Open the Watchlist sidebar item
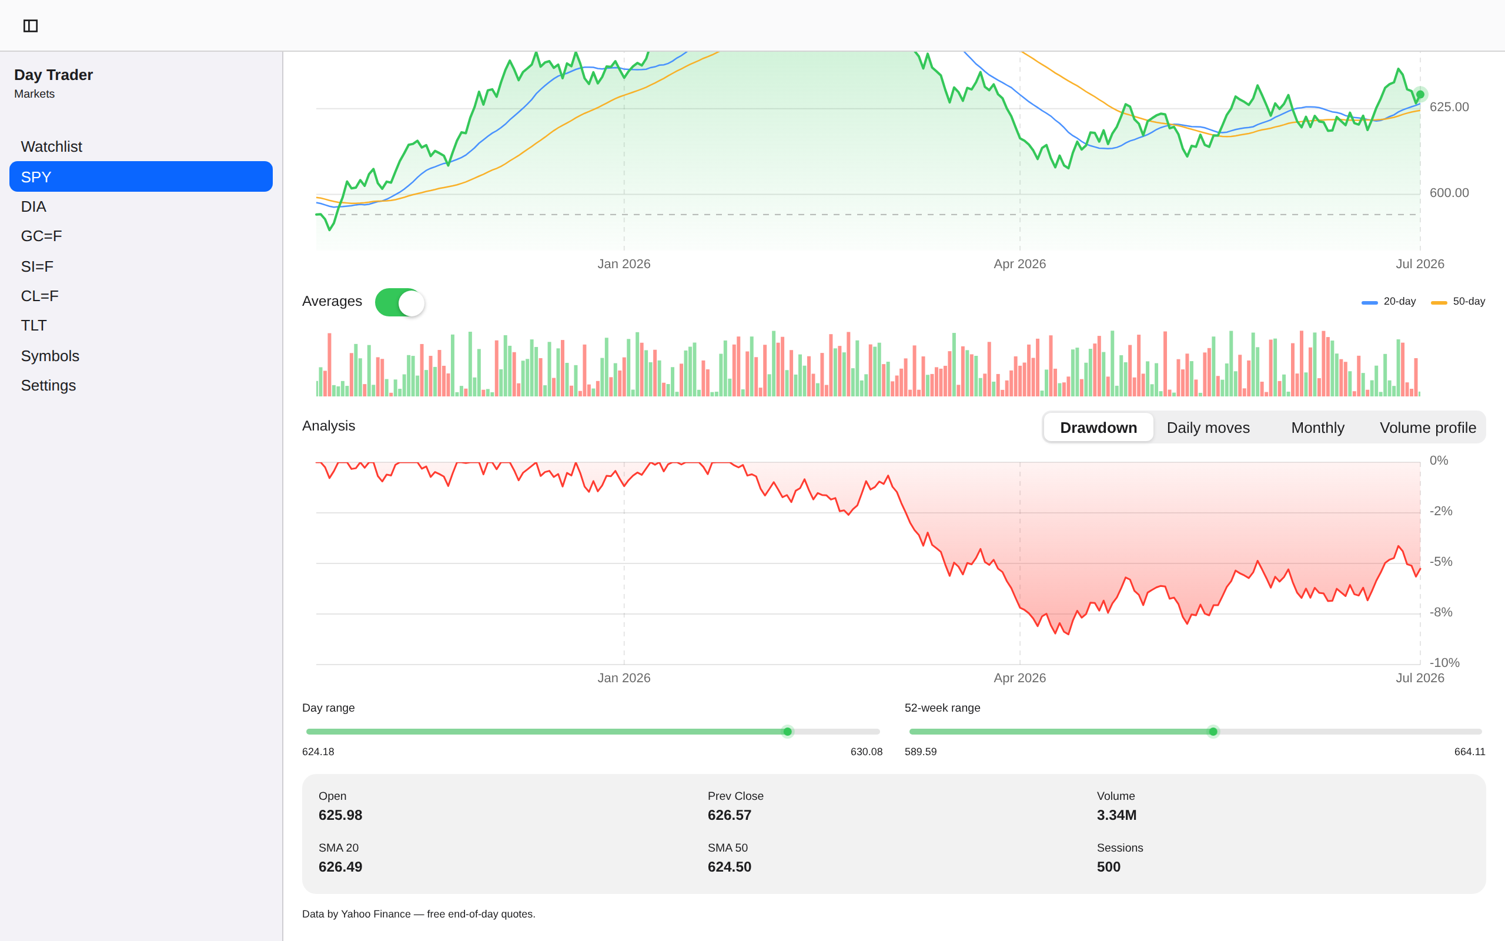Viewport: 1505px width, 941px height. click(x=141, y=147)
